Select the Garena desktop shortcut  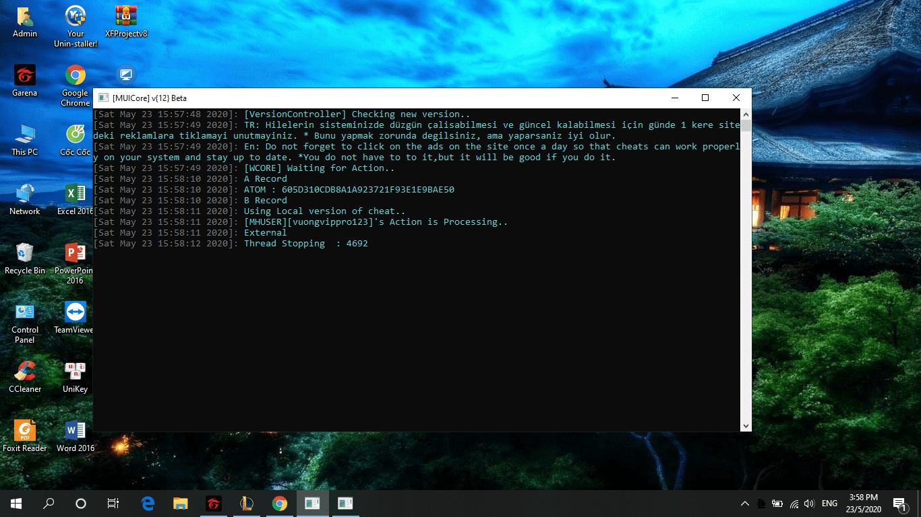(x=25, y=81)
